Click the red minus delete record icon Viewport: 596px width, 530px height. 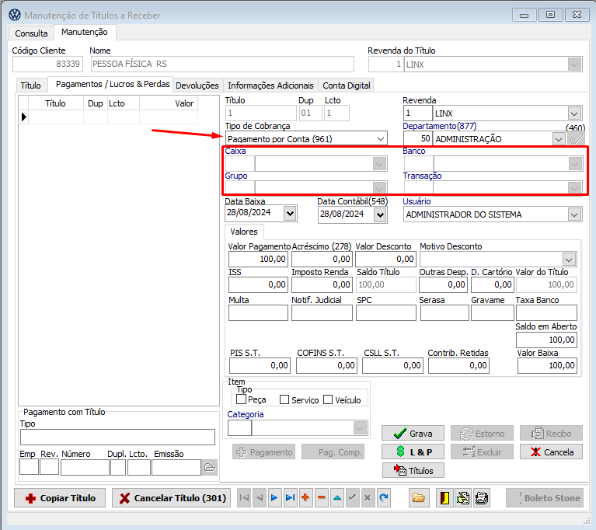click(321, 497)
